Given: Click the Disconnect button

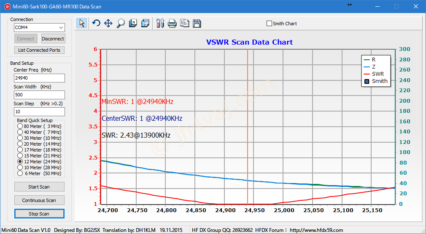Looking at the screenshot, I should pyautogui.click(x=53, y=39).
